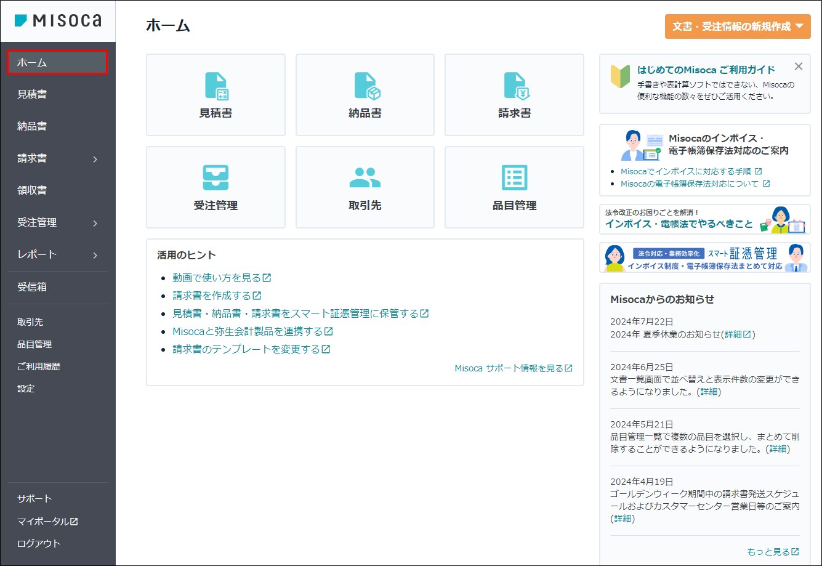Open the 受注管理 inbox tray icon

216,178
